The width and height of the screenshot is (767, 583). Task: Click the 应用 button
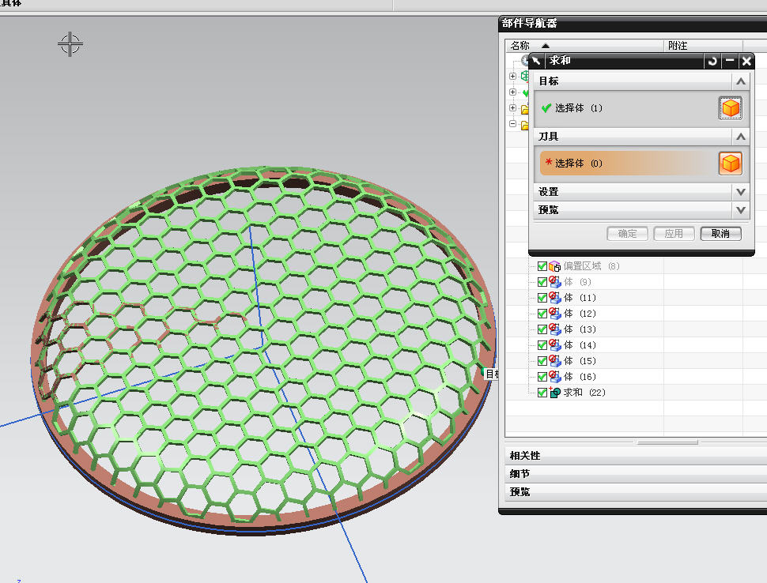[x=674, y=234]
